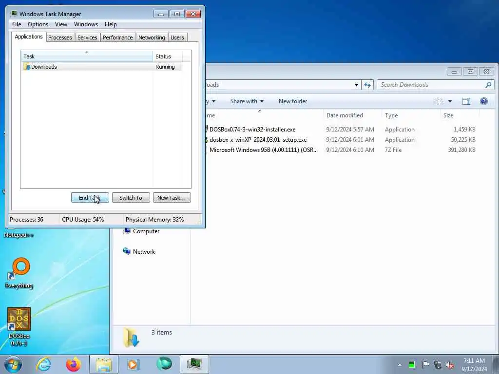This screenshot has height=374, width=499.
Task: Open Windows Explorer from taskbar
Action: point(104,364)
